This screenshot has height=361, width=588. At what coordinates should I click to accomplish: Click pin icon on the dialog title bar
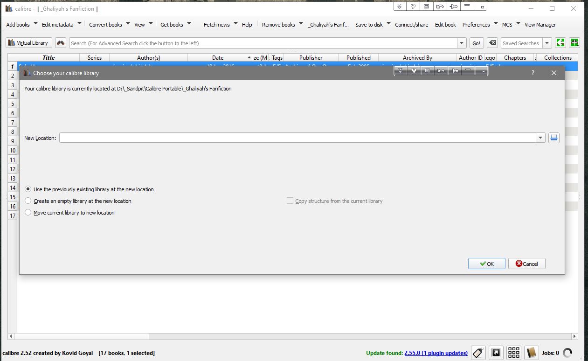pyautogui.click(x=454, y=71)
